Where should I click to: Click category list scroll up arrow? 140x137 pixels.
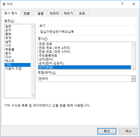[33, 27]
